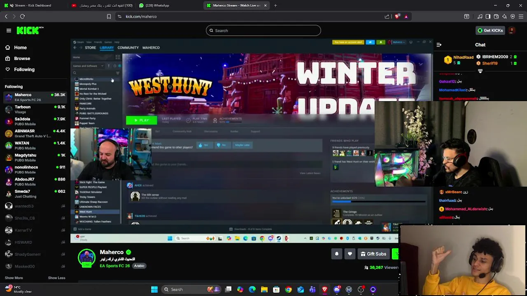Viewport: 527px width, 296px height.
Task: Click Show More in following list
Action: [14, 278]
